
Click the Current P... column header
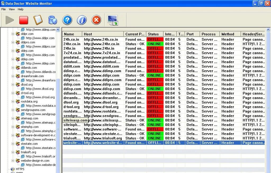point(135,34)
